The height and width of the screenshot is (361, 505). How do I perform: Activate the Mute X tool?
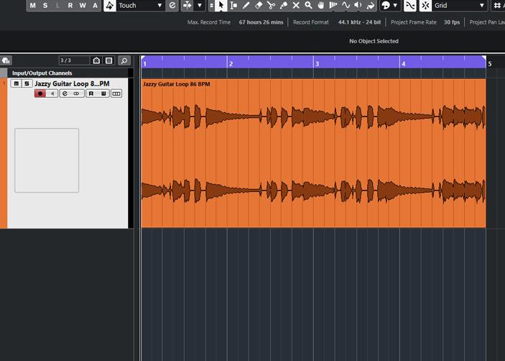click(x=296, y=6)
